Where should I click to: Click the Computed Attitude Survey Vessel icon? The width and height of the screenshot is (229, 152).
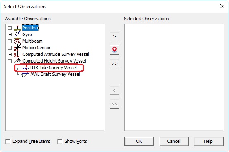(x=17, y=54)
